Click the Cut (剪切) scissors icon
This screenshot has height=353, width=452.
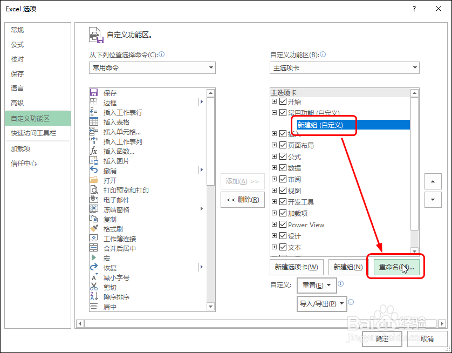click(x=94, y=287)
